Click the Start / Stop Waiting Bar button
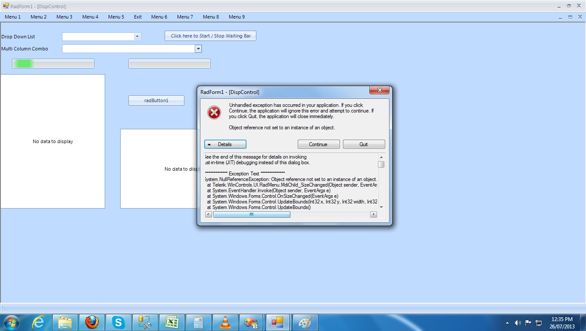 211,36
